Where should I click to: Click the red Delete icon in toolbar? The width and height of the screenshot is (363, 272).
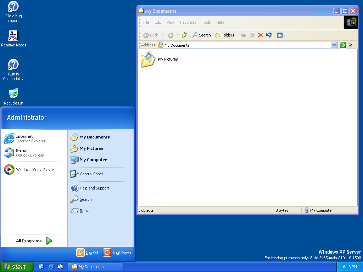coord(261,35)
